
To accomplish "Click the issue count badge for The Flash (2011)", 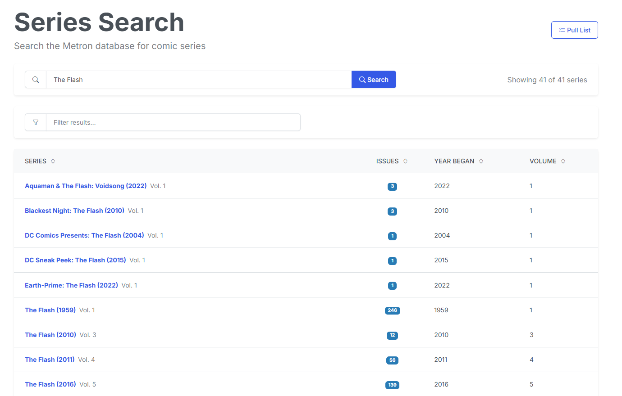I will (x=392, y=360).
